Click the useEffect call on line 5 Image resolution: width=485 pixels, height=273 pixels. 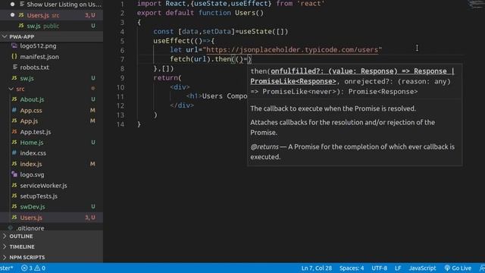click(x=171, y=41)
